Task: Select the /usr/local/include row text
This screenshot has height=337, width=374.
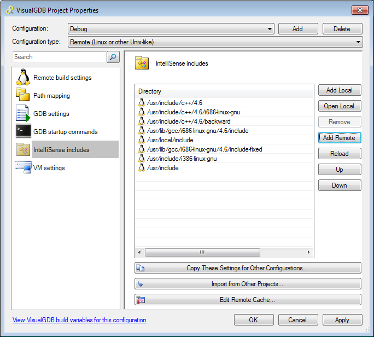Action: coord(170,140)
